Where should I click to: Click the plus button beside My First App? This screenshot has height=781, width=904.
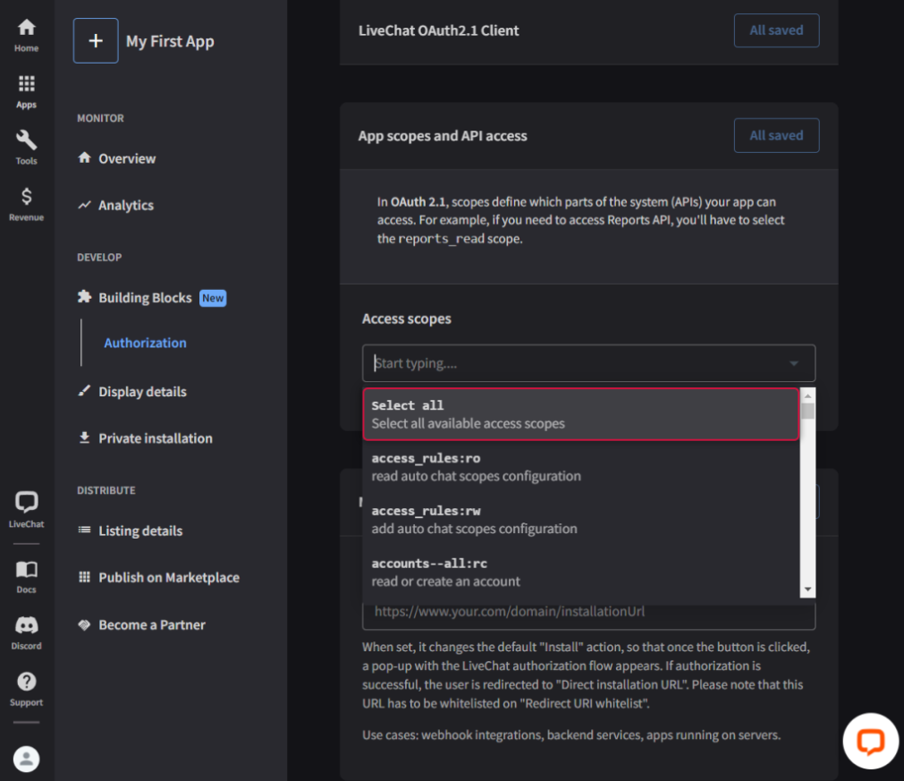point(96,41)
